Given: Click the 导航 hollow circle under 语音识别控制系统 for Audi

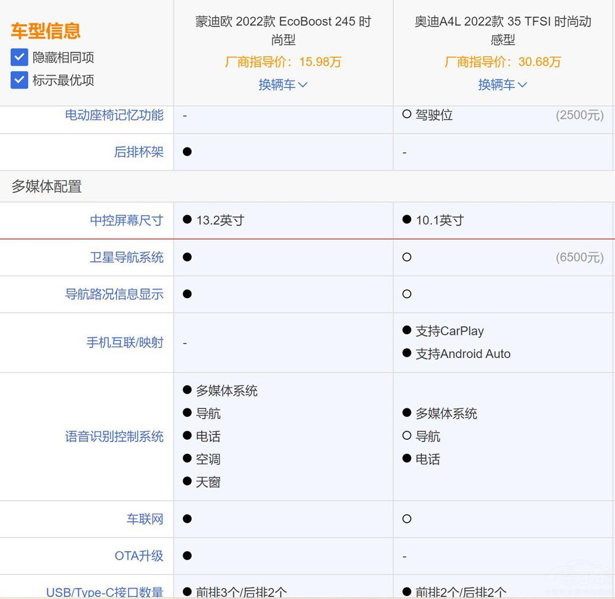Looking at the screenshot, I should click(x=406, y=436).
